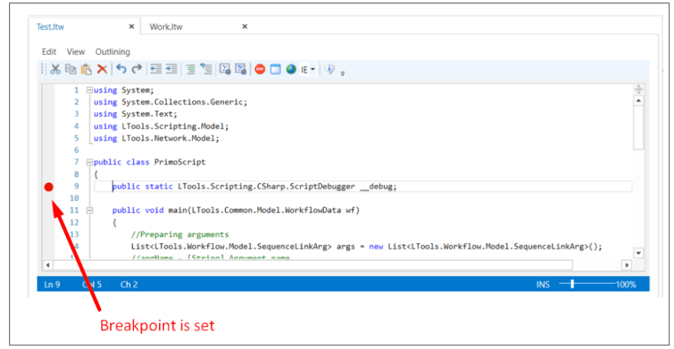Click the Cut scissors icon
The image size is (674, 349).
pos(56,70)
